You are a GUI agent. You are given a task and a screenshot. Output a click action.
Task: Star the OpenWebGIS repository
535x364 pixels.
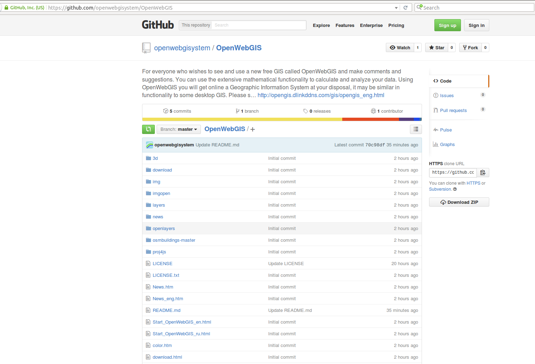[437, 47]
